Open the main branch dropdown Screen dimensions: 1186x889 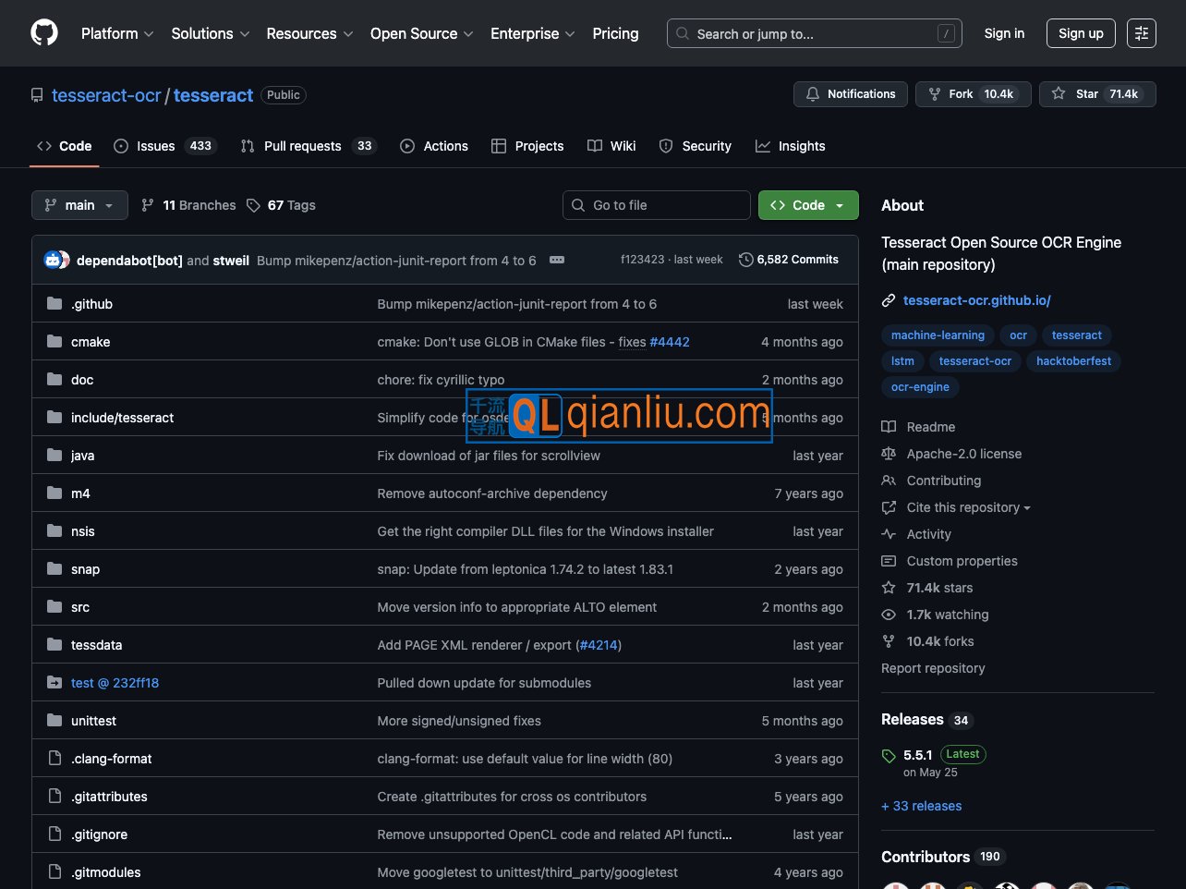79,205
